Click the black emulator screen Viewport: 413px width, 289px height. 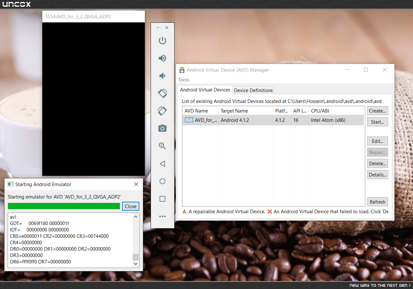pyautogui.click(x=94, y=99)
